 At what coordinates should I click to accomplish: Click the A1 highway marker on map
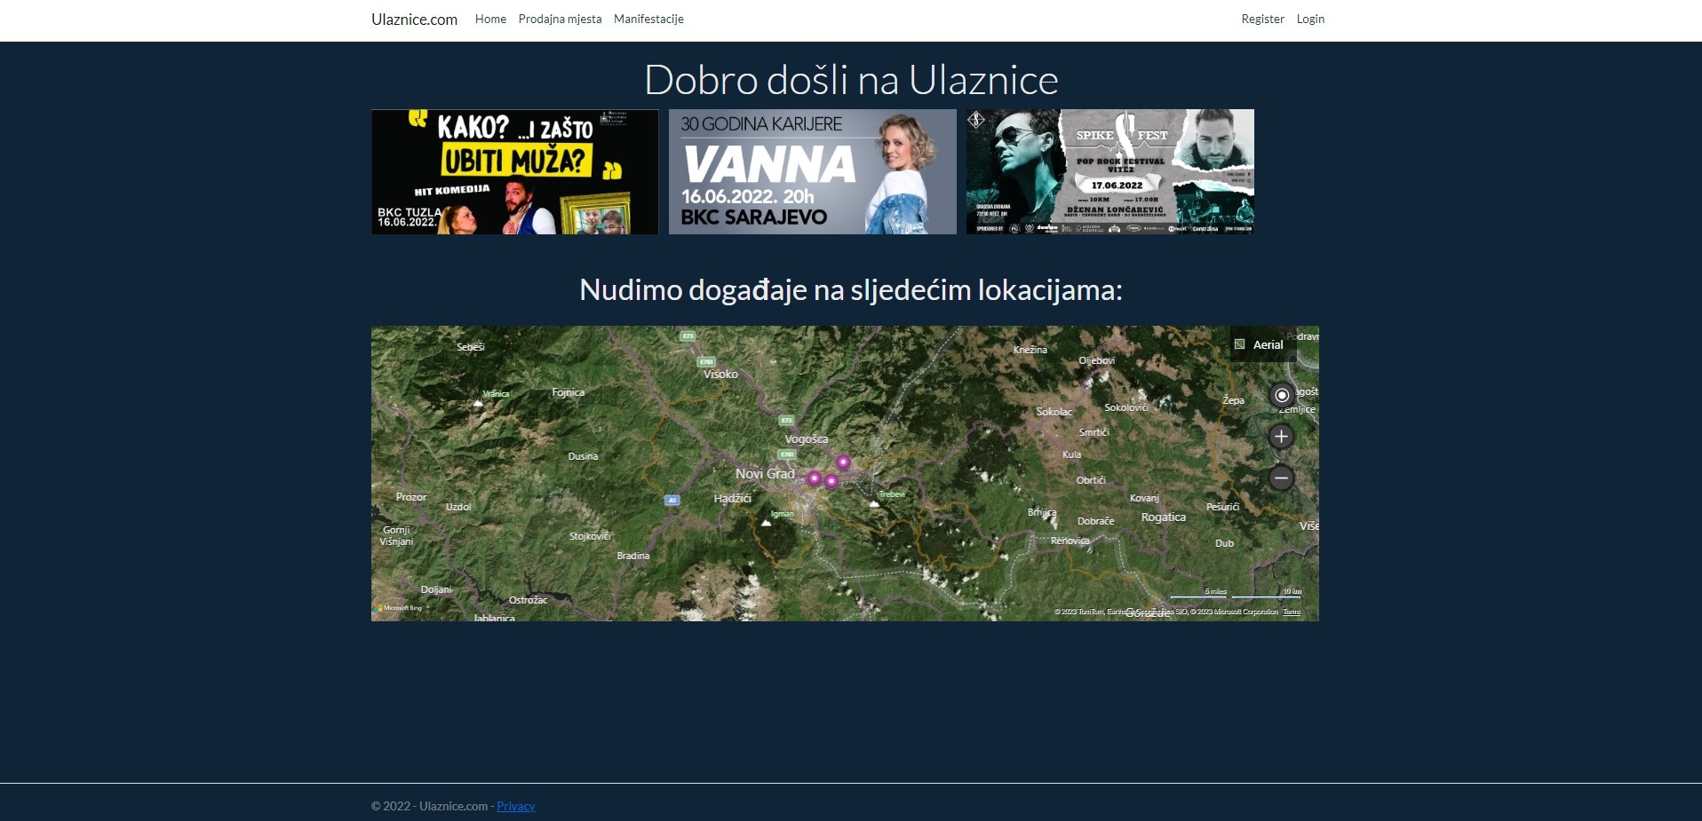(672, 500)
